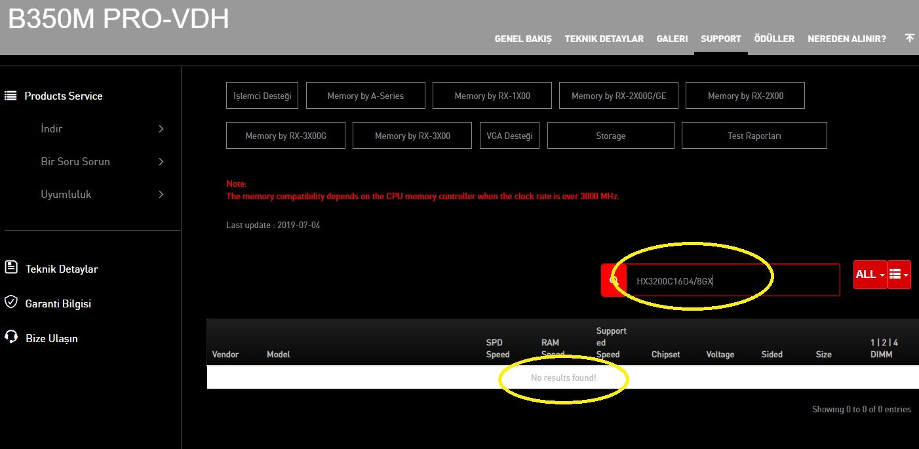919x449 pixels.
Task: Click Memory by RX-2X00G/GE button
Action: point(619,96)
